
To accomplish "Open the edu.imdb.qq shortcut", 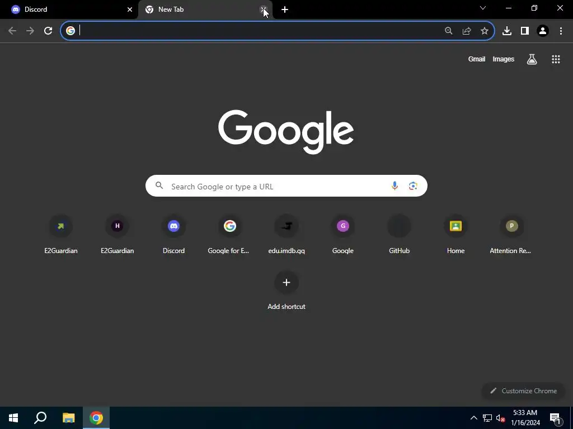I will click(x=286, y=234).
